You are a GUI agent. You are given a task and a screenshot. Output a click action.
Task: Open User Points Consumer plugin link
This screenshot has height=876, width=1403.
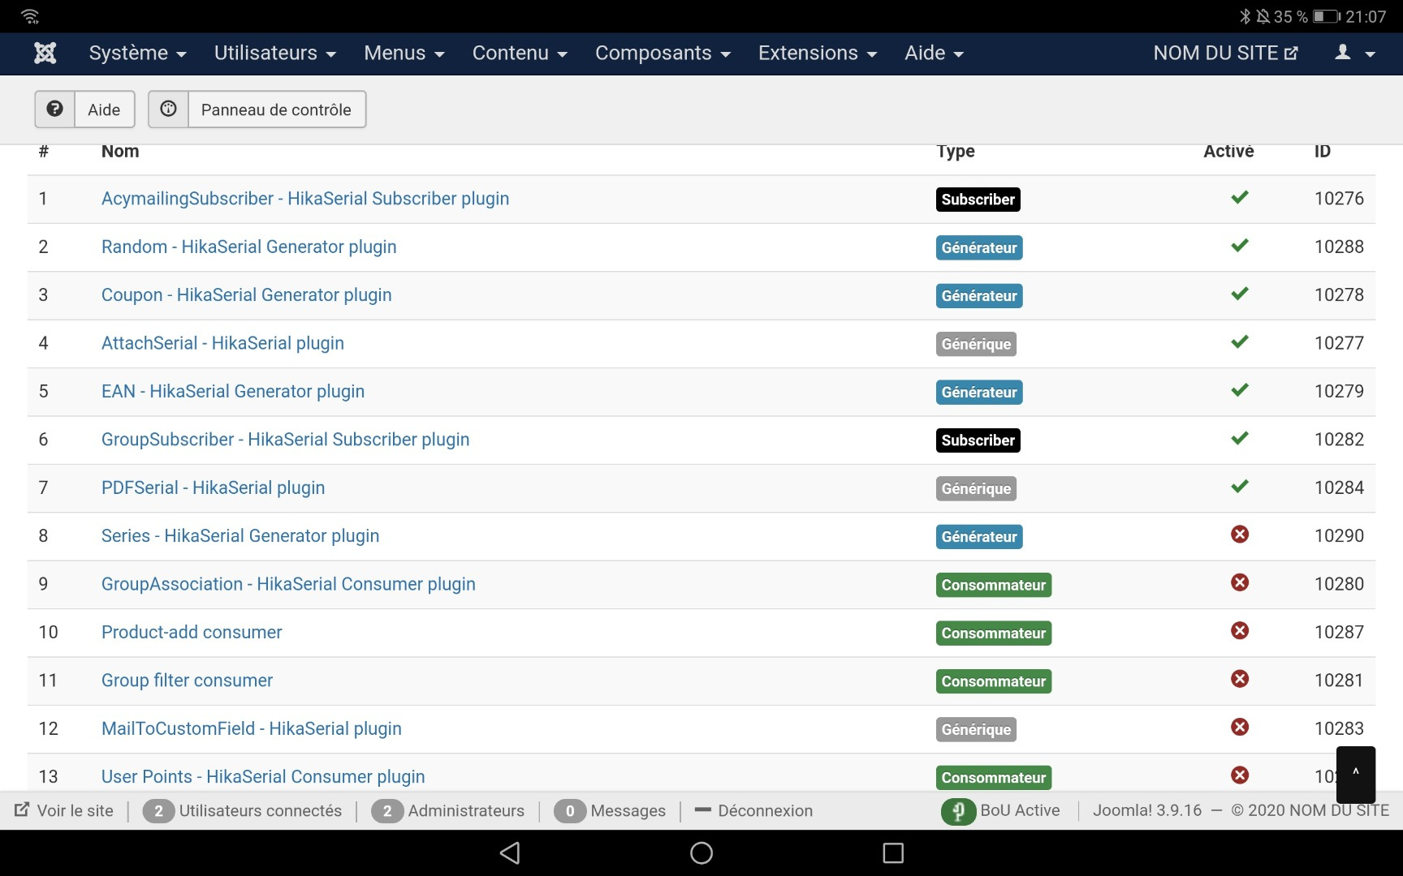tap(263, 777)
